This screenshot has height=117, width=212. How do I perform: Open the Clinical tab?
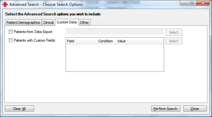[x=48, y=22]
